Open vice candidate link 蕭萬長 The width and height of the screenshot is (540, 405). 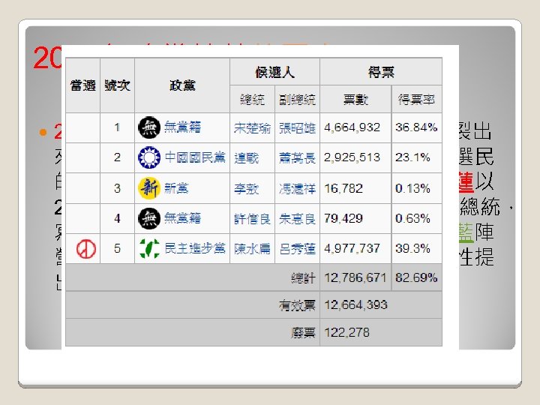pos(297,158)
